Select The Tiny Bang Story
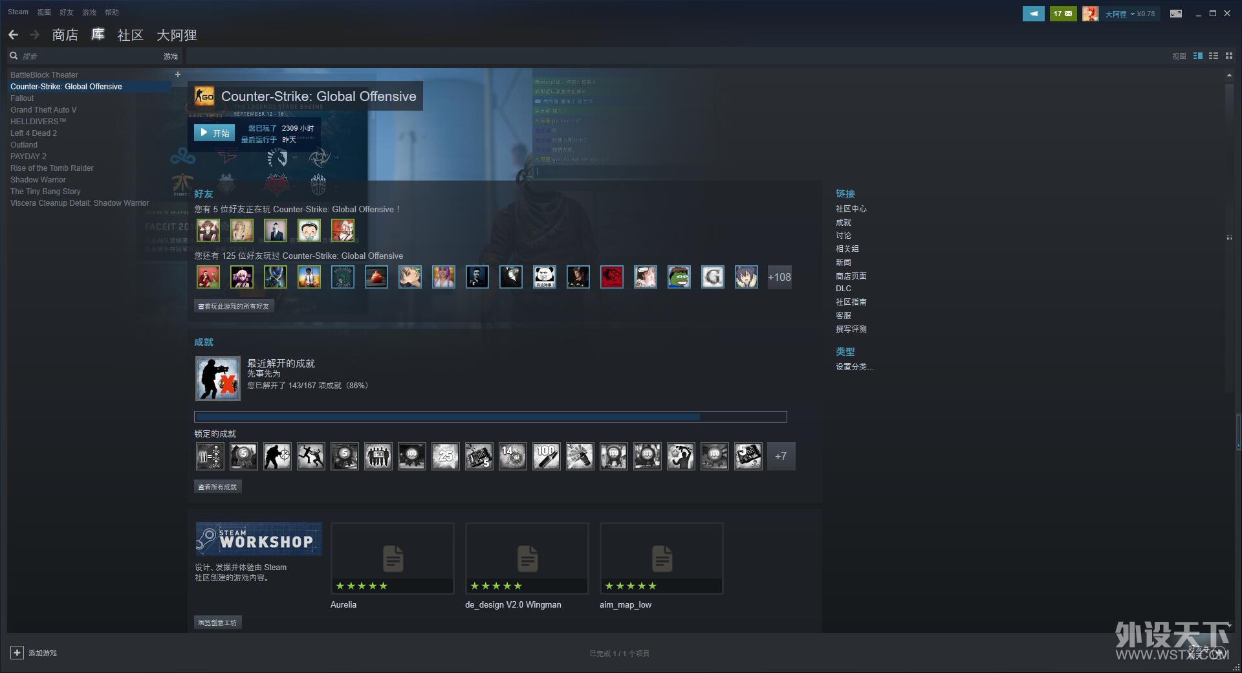Viewport: 1242px width, 673px height. (45, 192)
